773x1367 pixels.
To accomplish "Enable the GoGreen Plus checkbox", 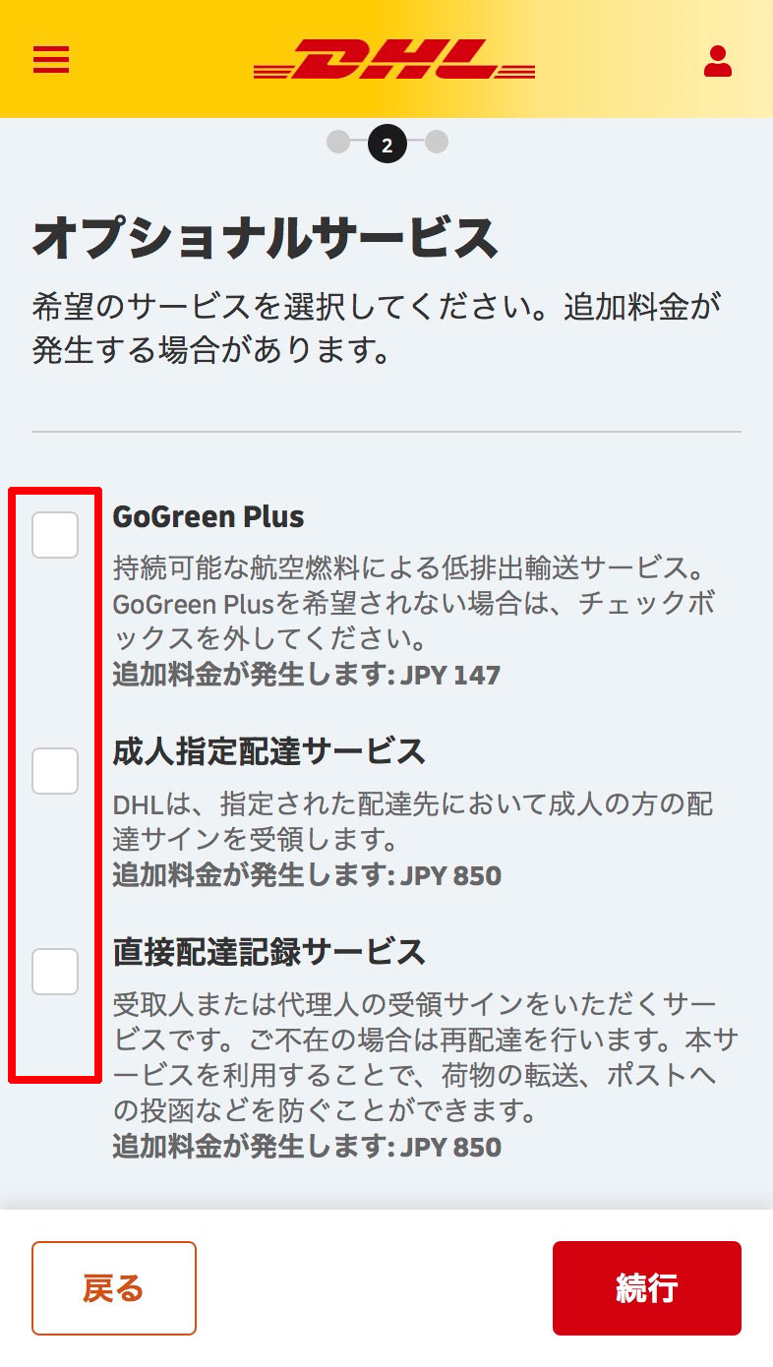I will click(x=55, y=535).
